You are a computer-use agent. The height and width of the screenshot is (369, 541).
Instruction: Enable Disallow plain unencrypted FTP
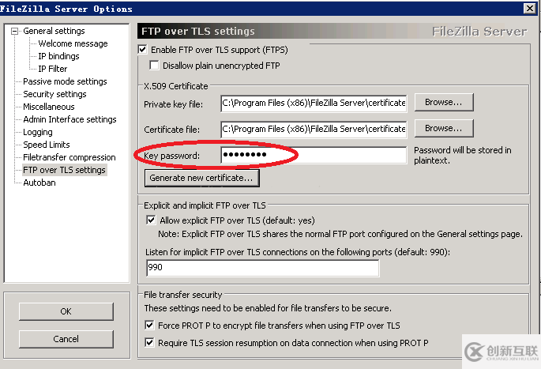point(154,66)
